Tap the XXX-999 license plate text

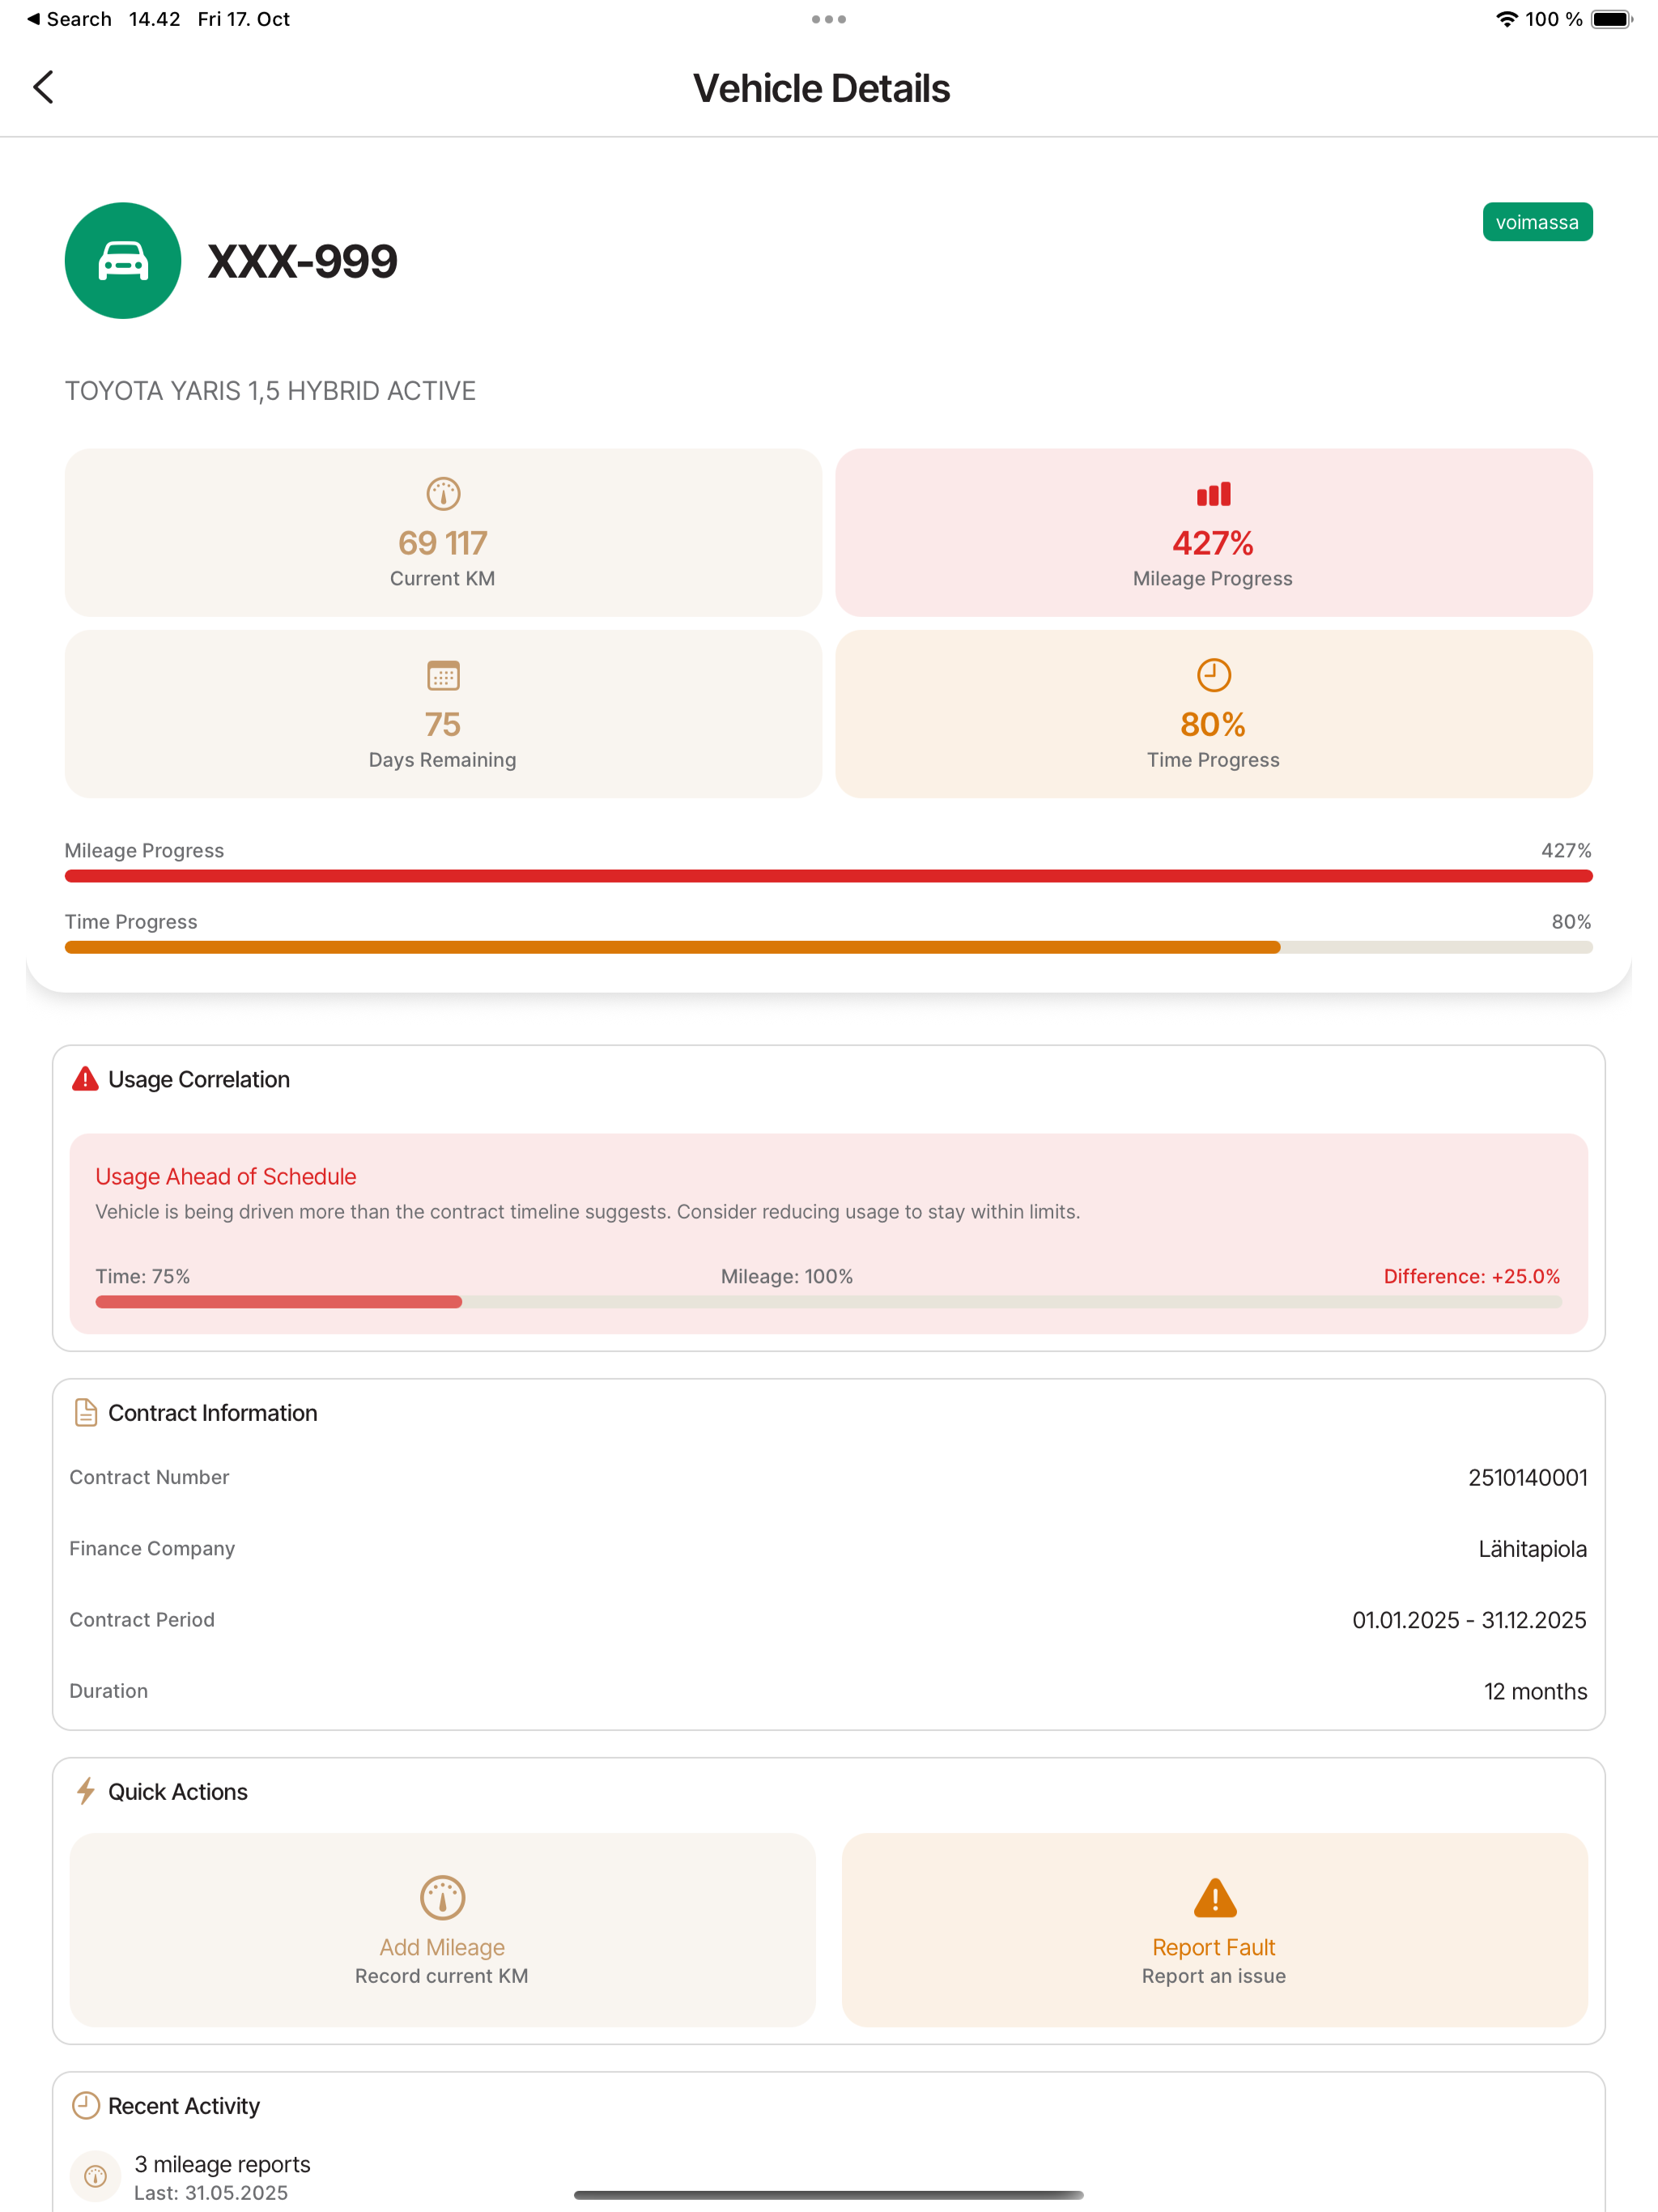tap(302, 261)
